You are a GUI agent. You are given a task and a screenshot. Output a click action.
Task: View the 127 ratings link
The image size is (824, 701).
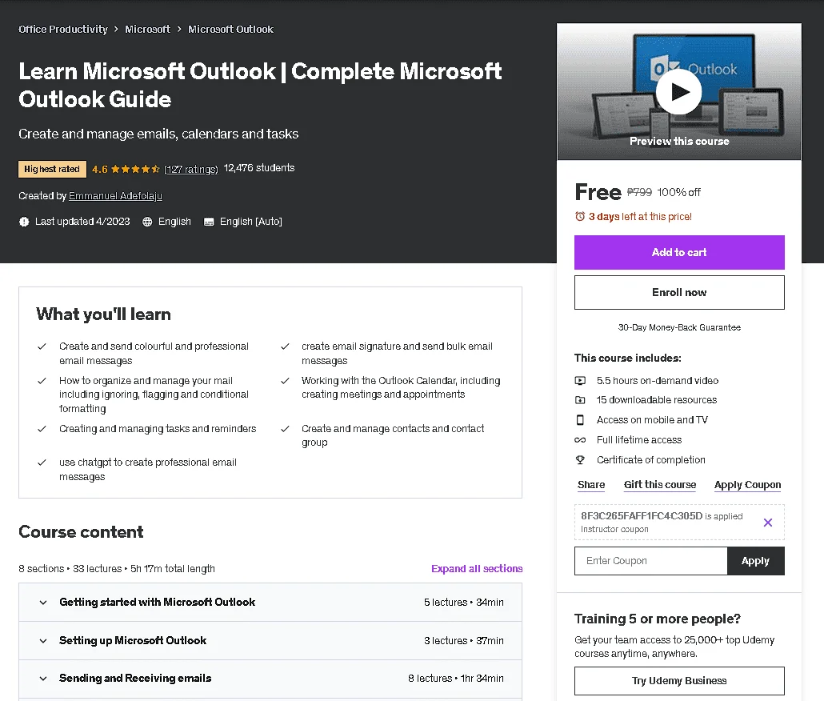click(190, 169)
